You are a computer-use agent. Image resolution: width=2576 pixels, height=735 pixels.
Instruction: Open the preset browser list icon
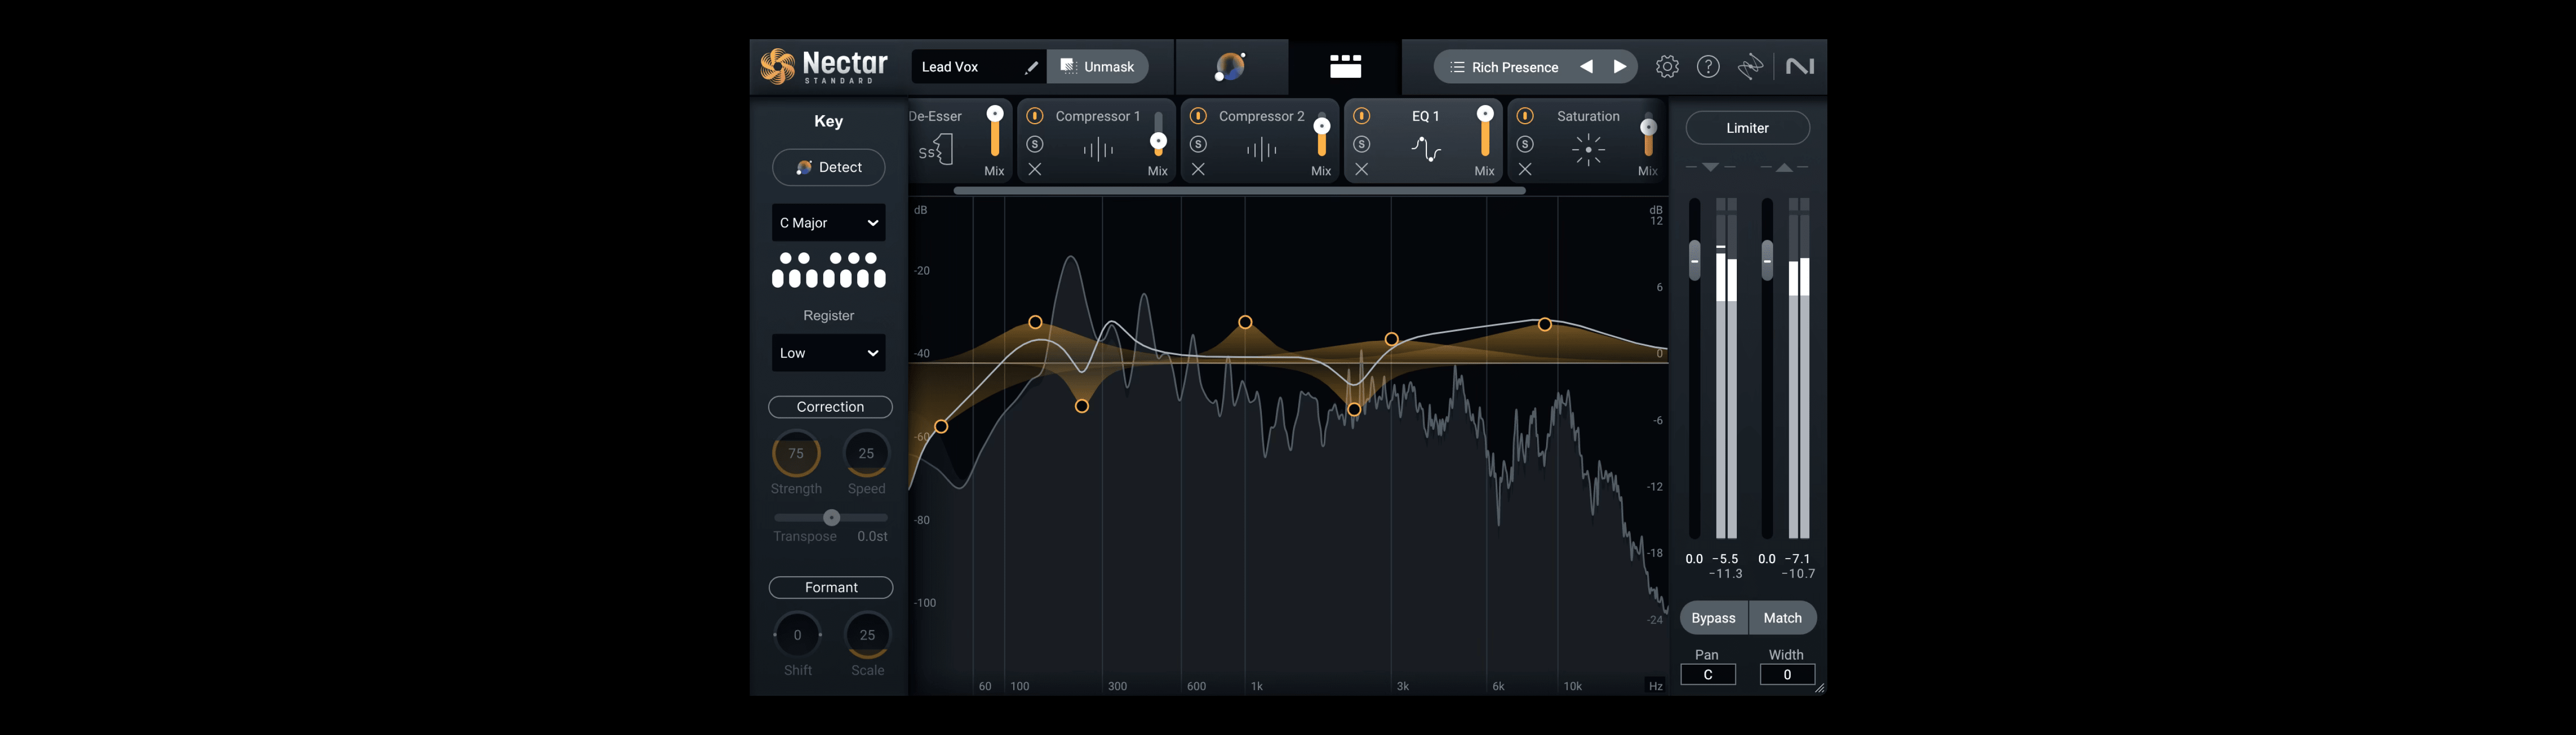tap(1457, 67)
